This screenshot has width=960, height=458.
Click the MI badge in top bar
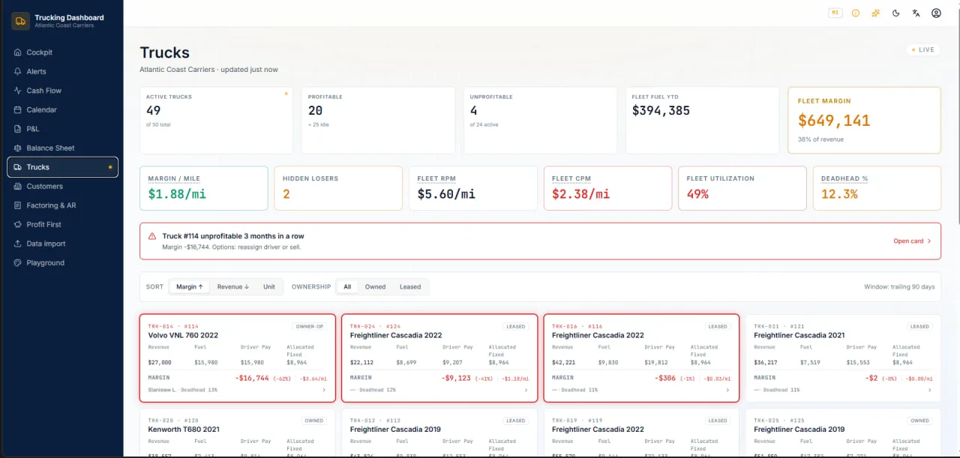835,13
